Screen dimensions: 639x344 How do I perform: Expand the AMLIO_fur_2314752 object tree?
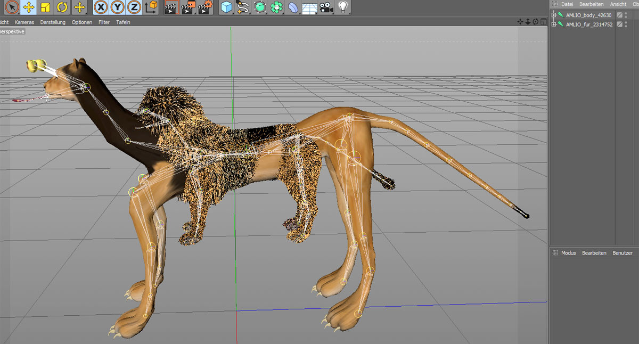coord(554,24)
